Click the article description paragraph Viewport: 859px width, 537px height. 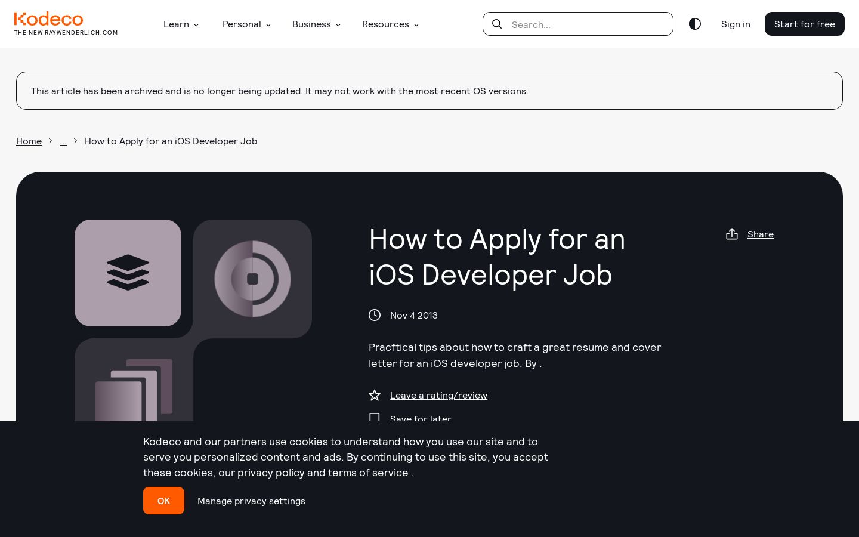coord(515,355)
